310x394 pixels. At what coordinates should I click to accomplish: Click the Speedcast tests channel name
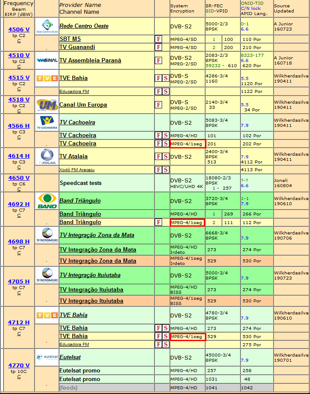pyautogui.click(x=81, y=183)
